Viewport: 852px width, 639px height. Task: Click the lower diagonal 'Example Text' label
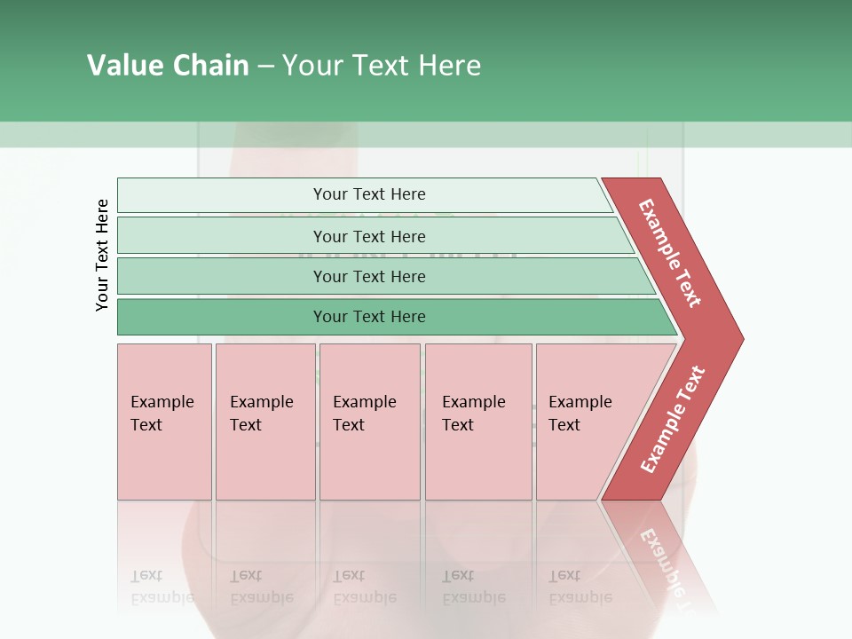click(x=673, y=419)
